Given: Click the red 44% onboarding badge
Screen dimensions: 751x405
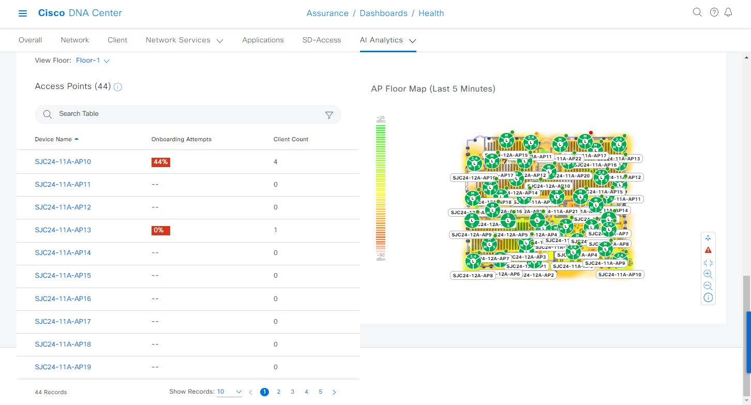Looking at the screenshot, I should coord(161,162).
